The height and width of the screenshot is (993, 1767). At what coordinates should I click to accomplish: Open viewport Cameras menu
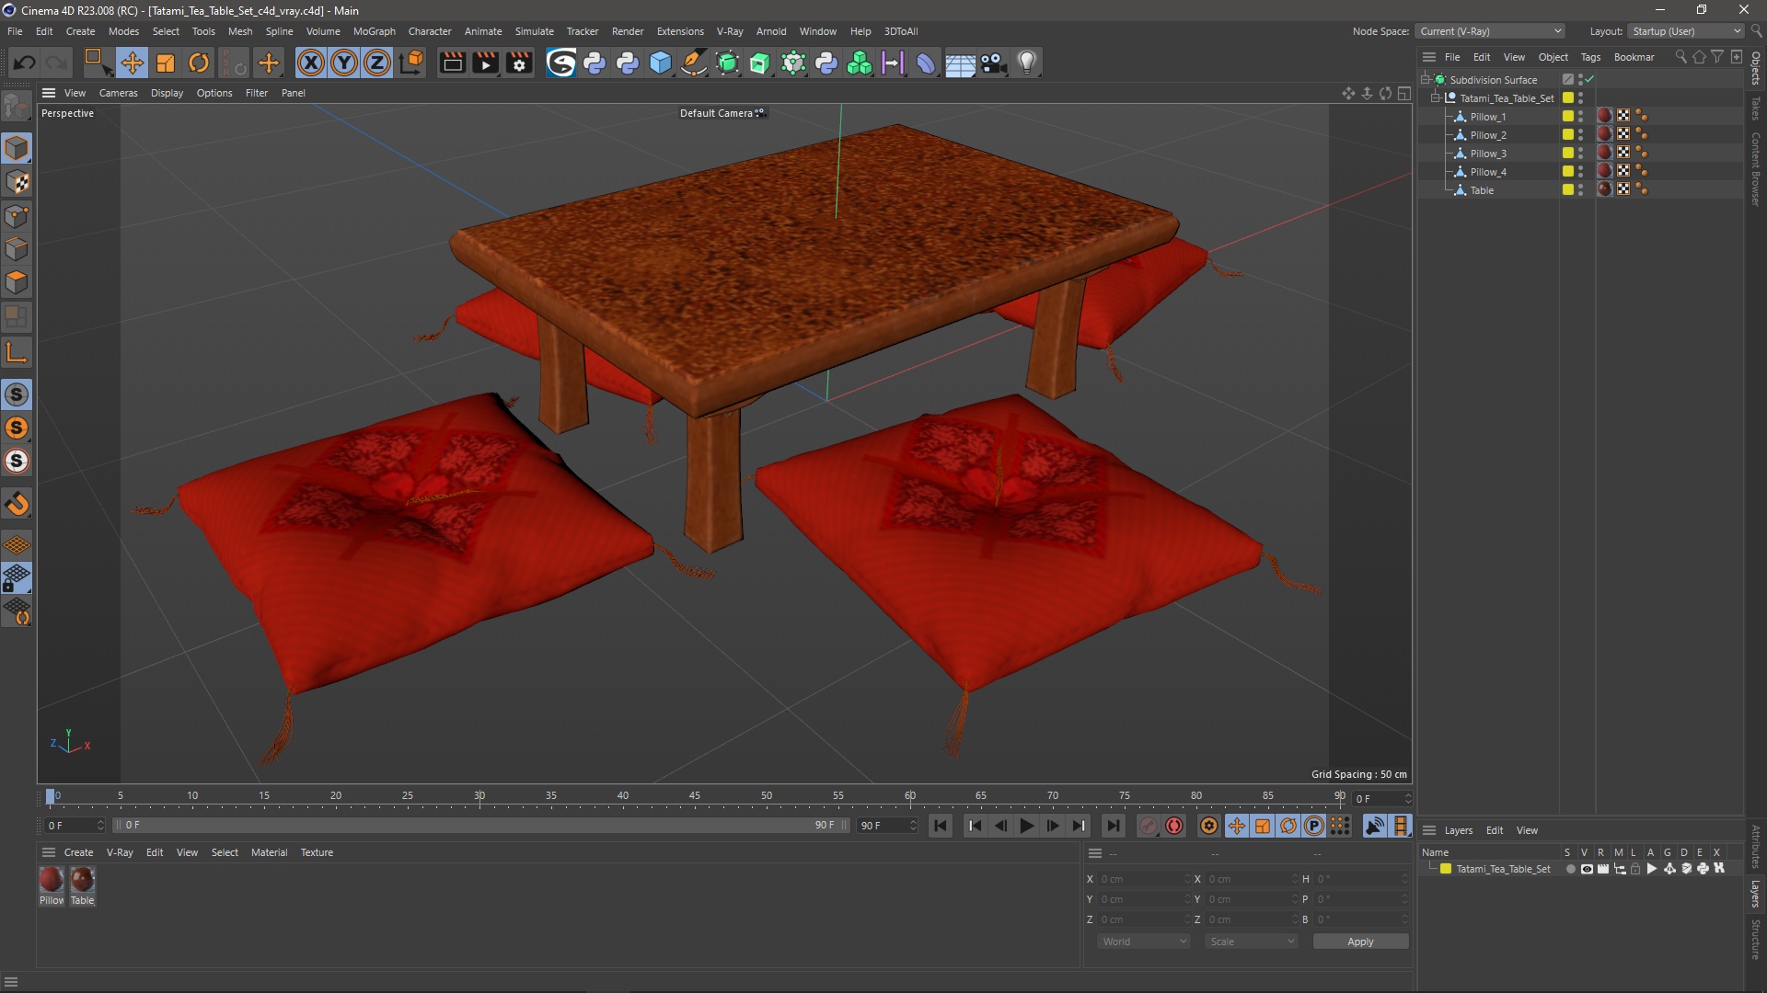click(x=118, y=93)
